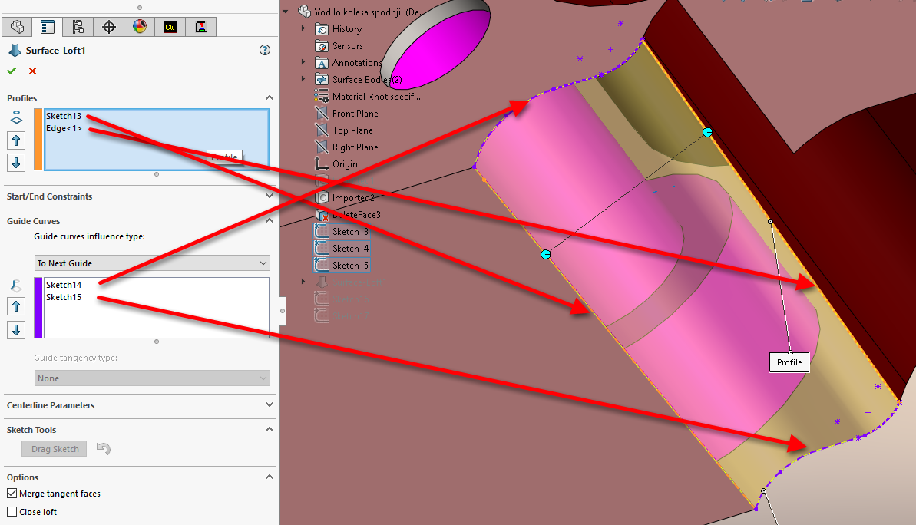Cancel the loft with the red X
Screen dimensions: 916x525
(x=32, y=71)
